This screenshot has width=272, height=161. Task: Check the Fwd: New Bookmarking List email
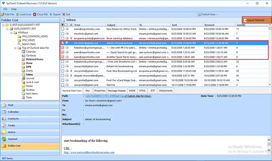(63, 71)
